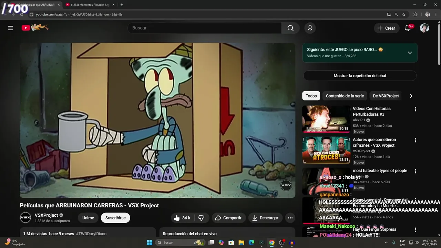Image resolution: width=441 pixels, height=248 pixels.
Task: Open options for Actores que cometieron crím3nes
Action: click(415, 140)
